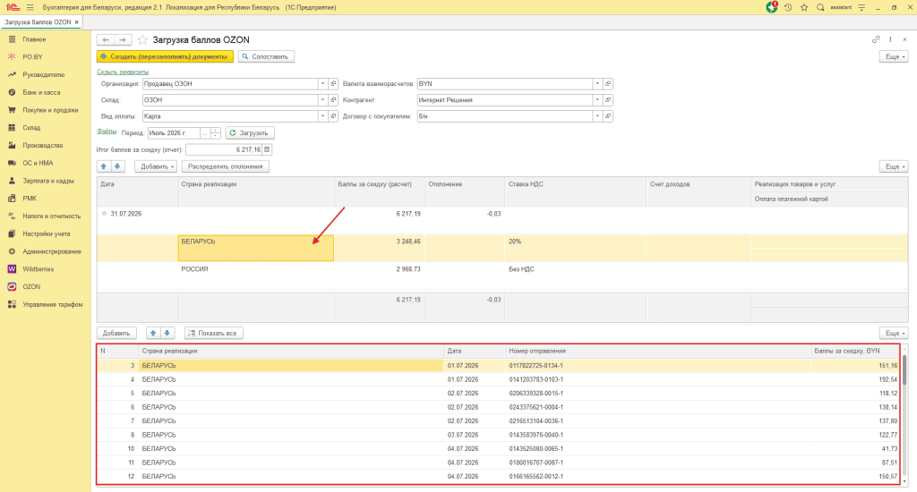The width and height of the screenshot is (917, 492).
Task: Open history clock icon
Action: coord(788,7)
